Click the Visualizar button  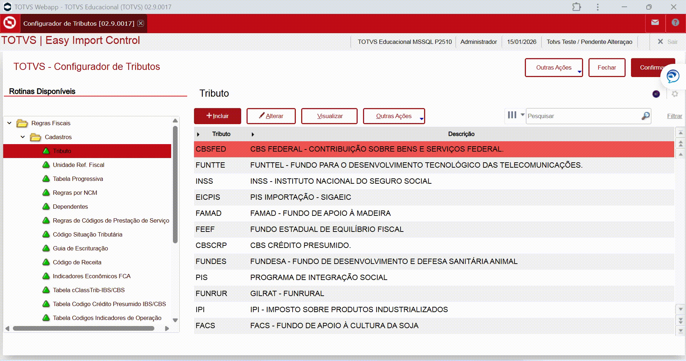pos(329,116)
